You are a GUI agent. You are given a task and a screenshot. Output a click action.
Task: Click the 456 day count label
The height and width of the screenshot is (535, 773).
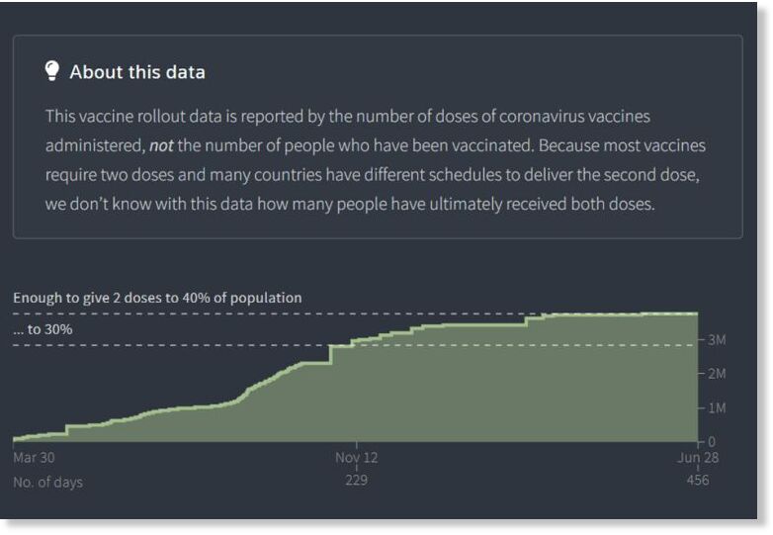[x=698, y=480]
